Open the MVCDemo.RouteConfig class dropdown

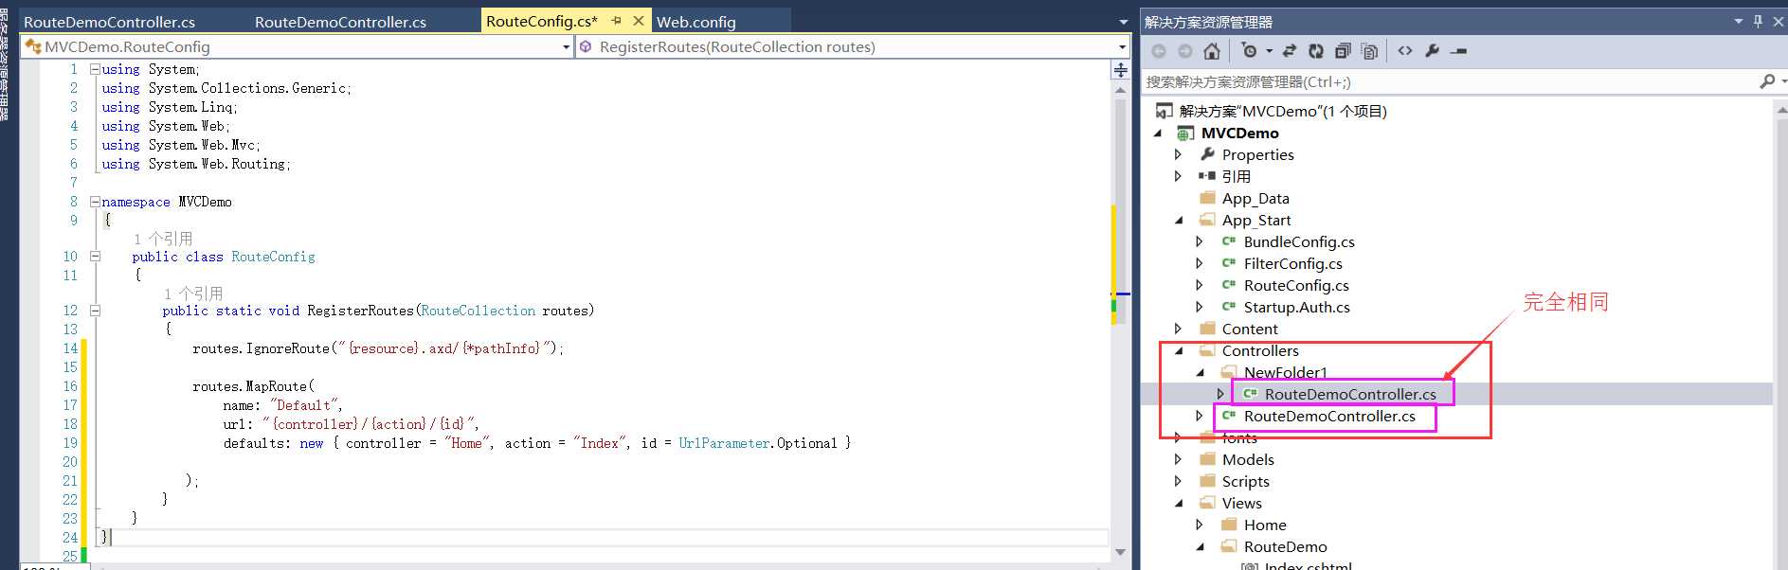point(566,46)
